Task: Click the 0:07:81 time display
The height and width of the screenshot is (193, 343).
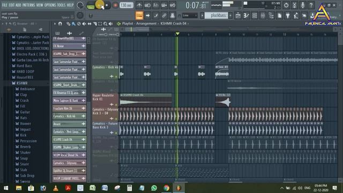Action: [196, 5]
